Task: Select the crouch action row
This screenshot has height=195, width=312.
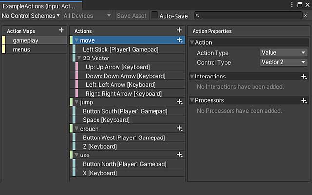Action: tap(127, 129)
